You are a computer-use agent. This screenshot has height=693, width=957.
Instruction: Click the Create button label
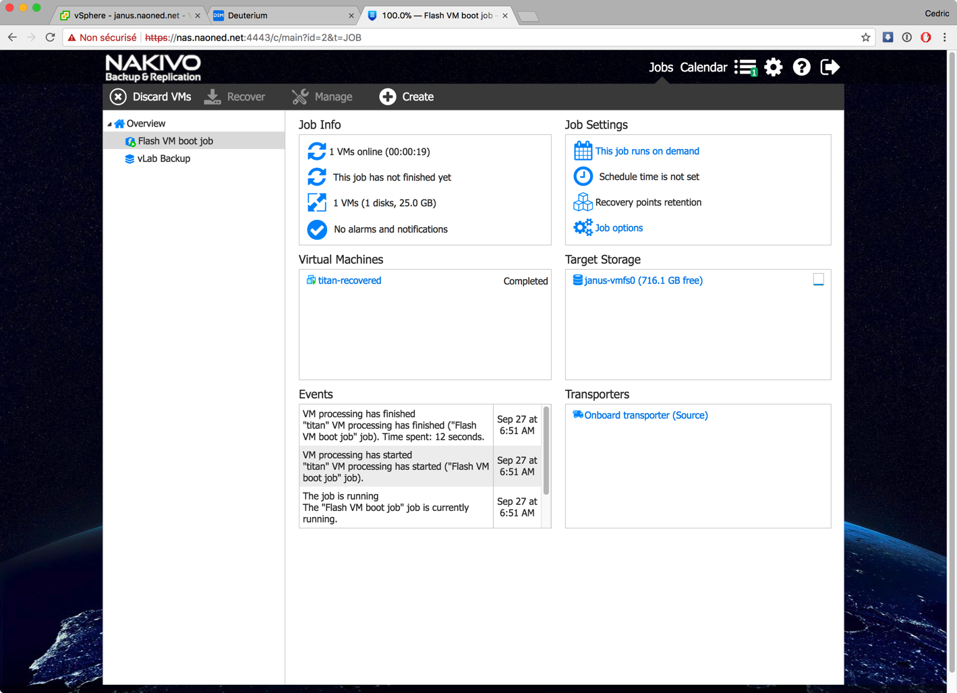pos(418,97)
